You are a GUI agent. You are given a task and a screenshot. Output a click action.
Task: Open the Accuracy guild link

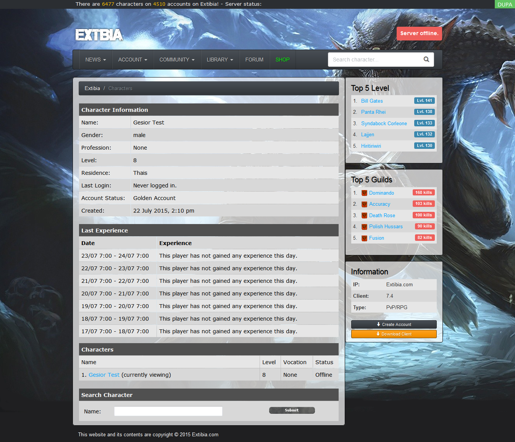pos(379,204)
